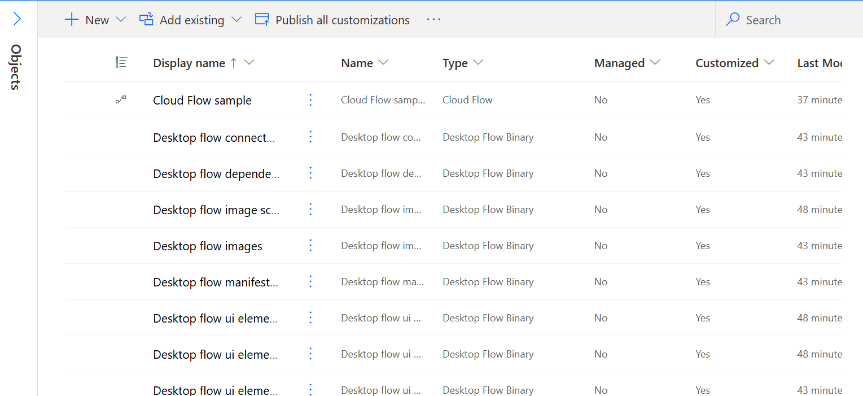Open Cloud Flow sample
863x396 pixels.
pos(201,100)
